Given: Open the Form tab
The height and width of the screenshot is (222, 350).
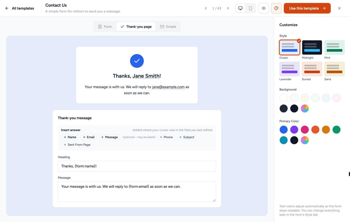Looking at the screenshot, I should pos(105,27).
